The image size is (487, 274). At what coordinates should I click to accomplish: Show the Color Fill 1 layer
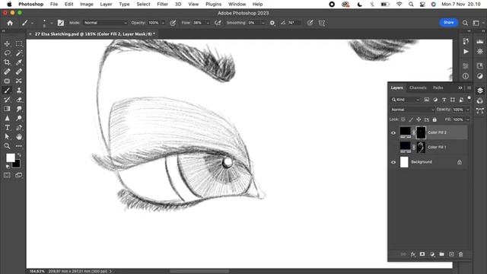[393, 147]
